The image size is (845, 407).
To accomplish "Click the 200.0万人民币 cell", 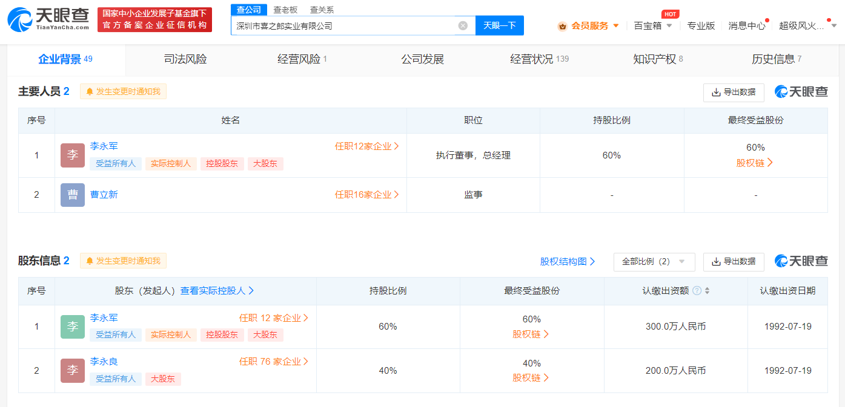I will 675,371.
